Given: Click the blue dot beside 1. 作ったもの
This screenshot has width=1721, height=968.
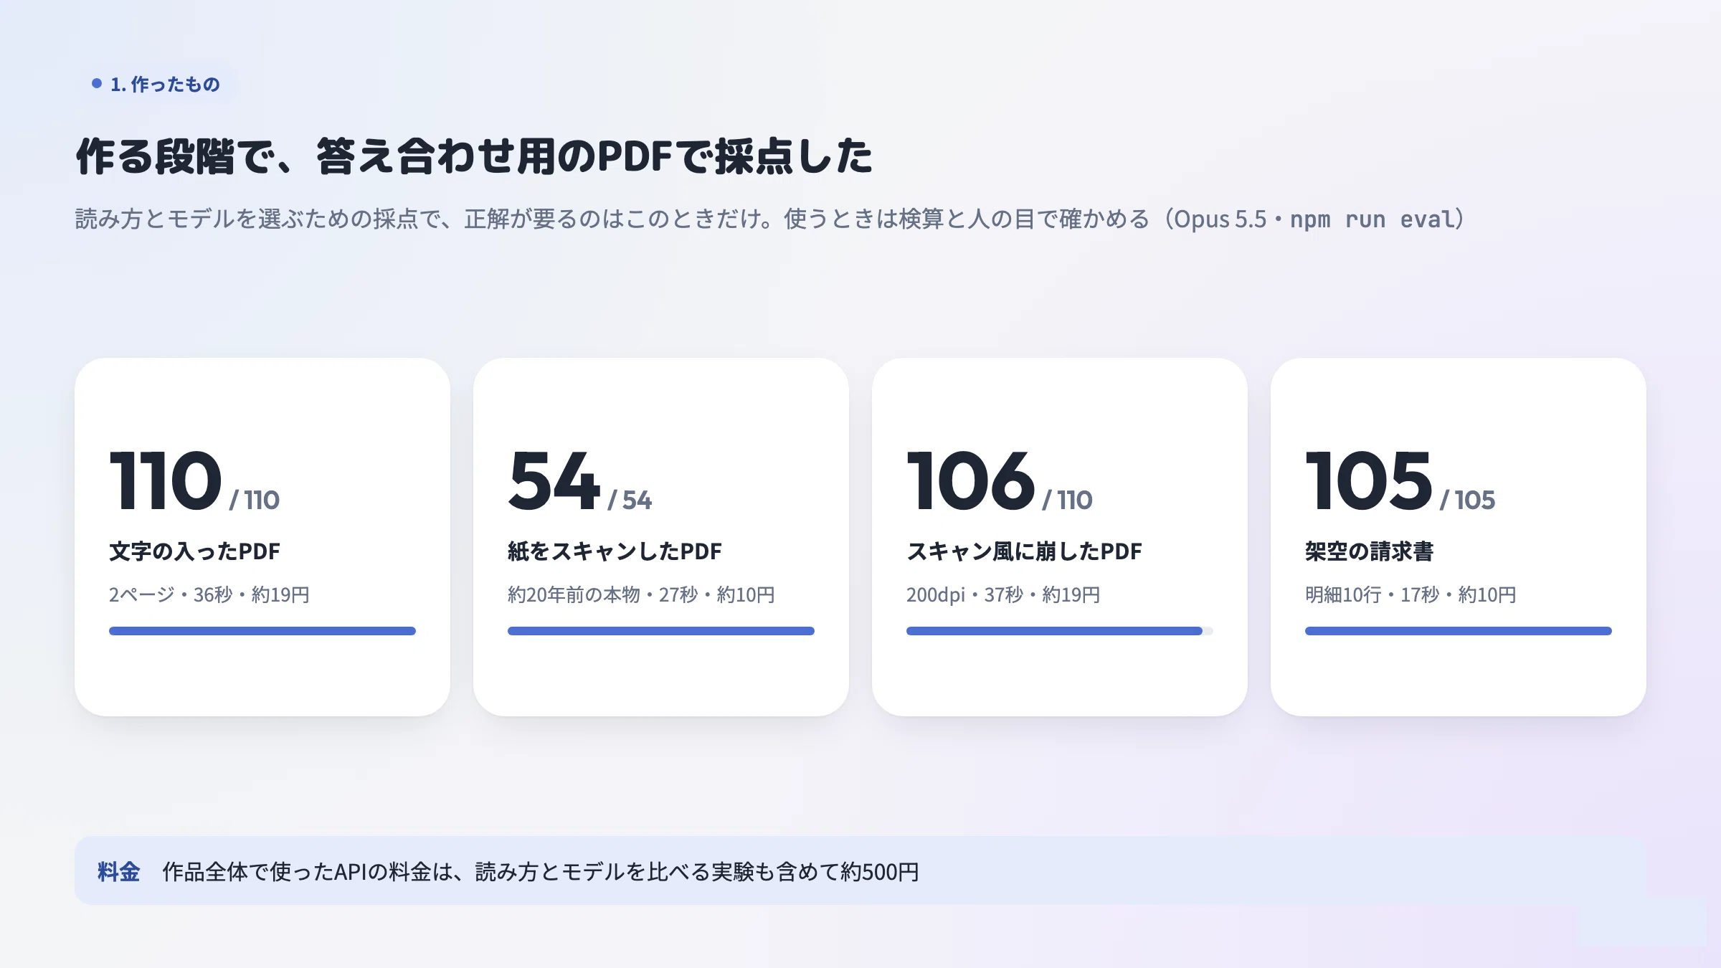Looking at the screenshot, I should point(97,84).
